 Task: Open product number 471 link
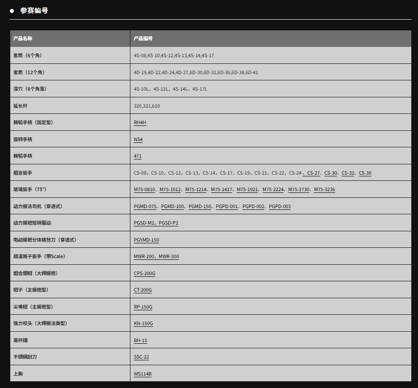point(138,156)
